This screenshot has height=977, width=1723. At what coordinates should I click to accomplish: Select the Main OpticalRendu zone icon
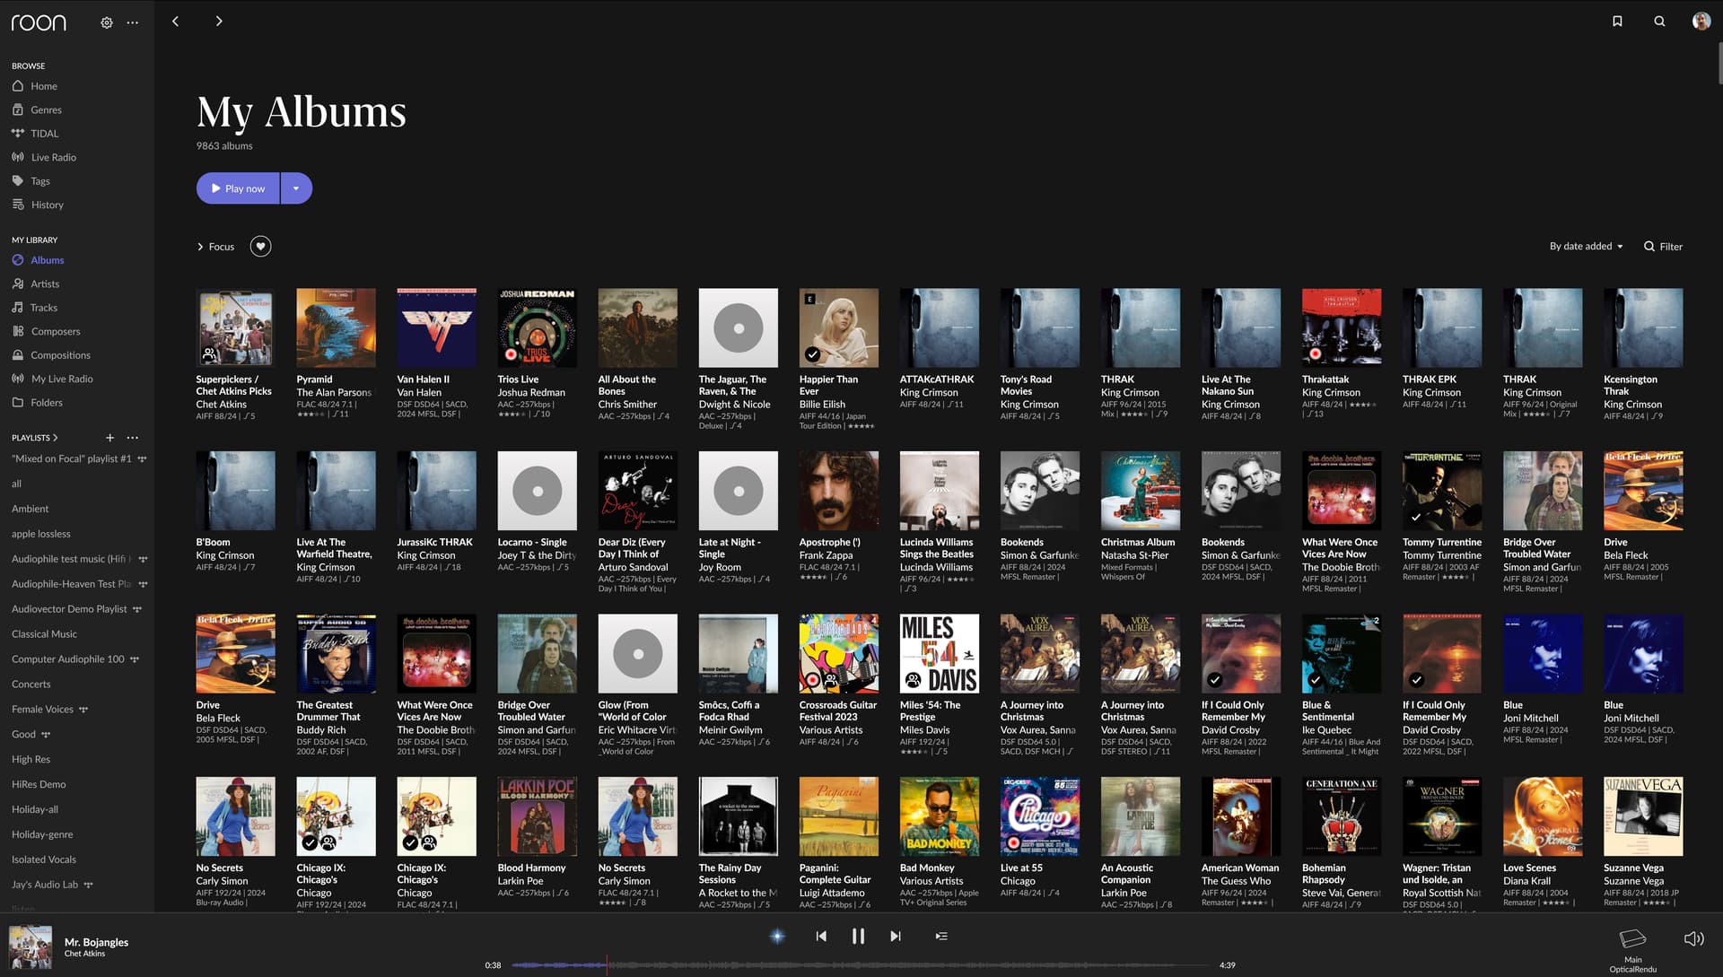pyautogui.click(x=1632, y=938)
